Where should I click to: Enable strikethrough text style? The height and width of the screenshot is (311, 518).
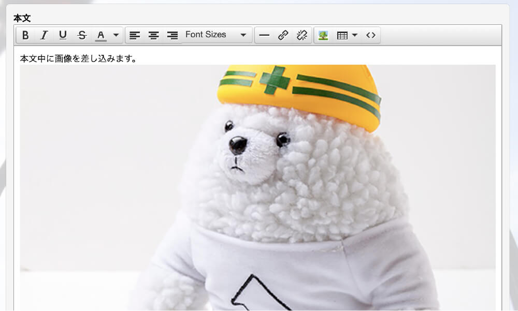point(82,35)
